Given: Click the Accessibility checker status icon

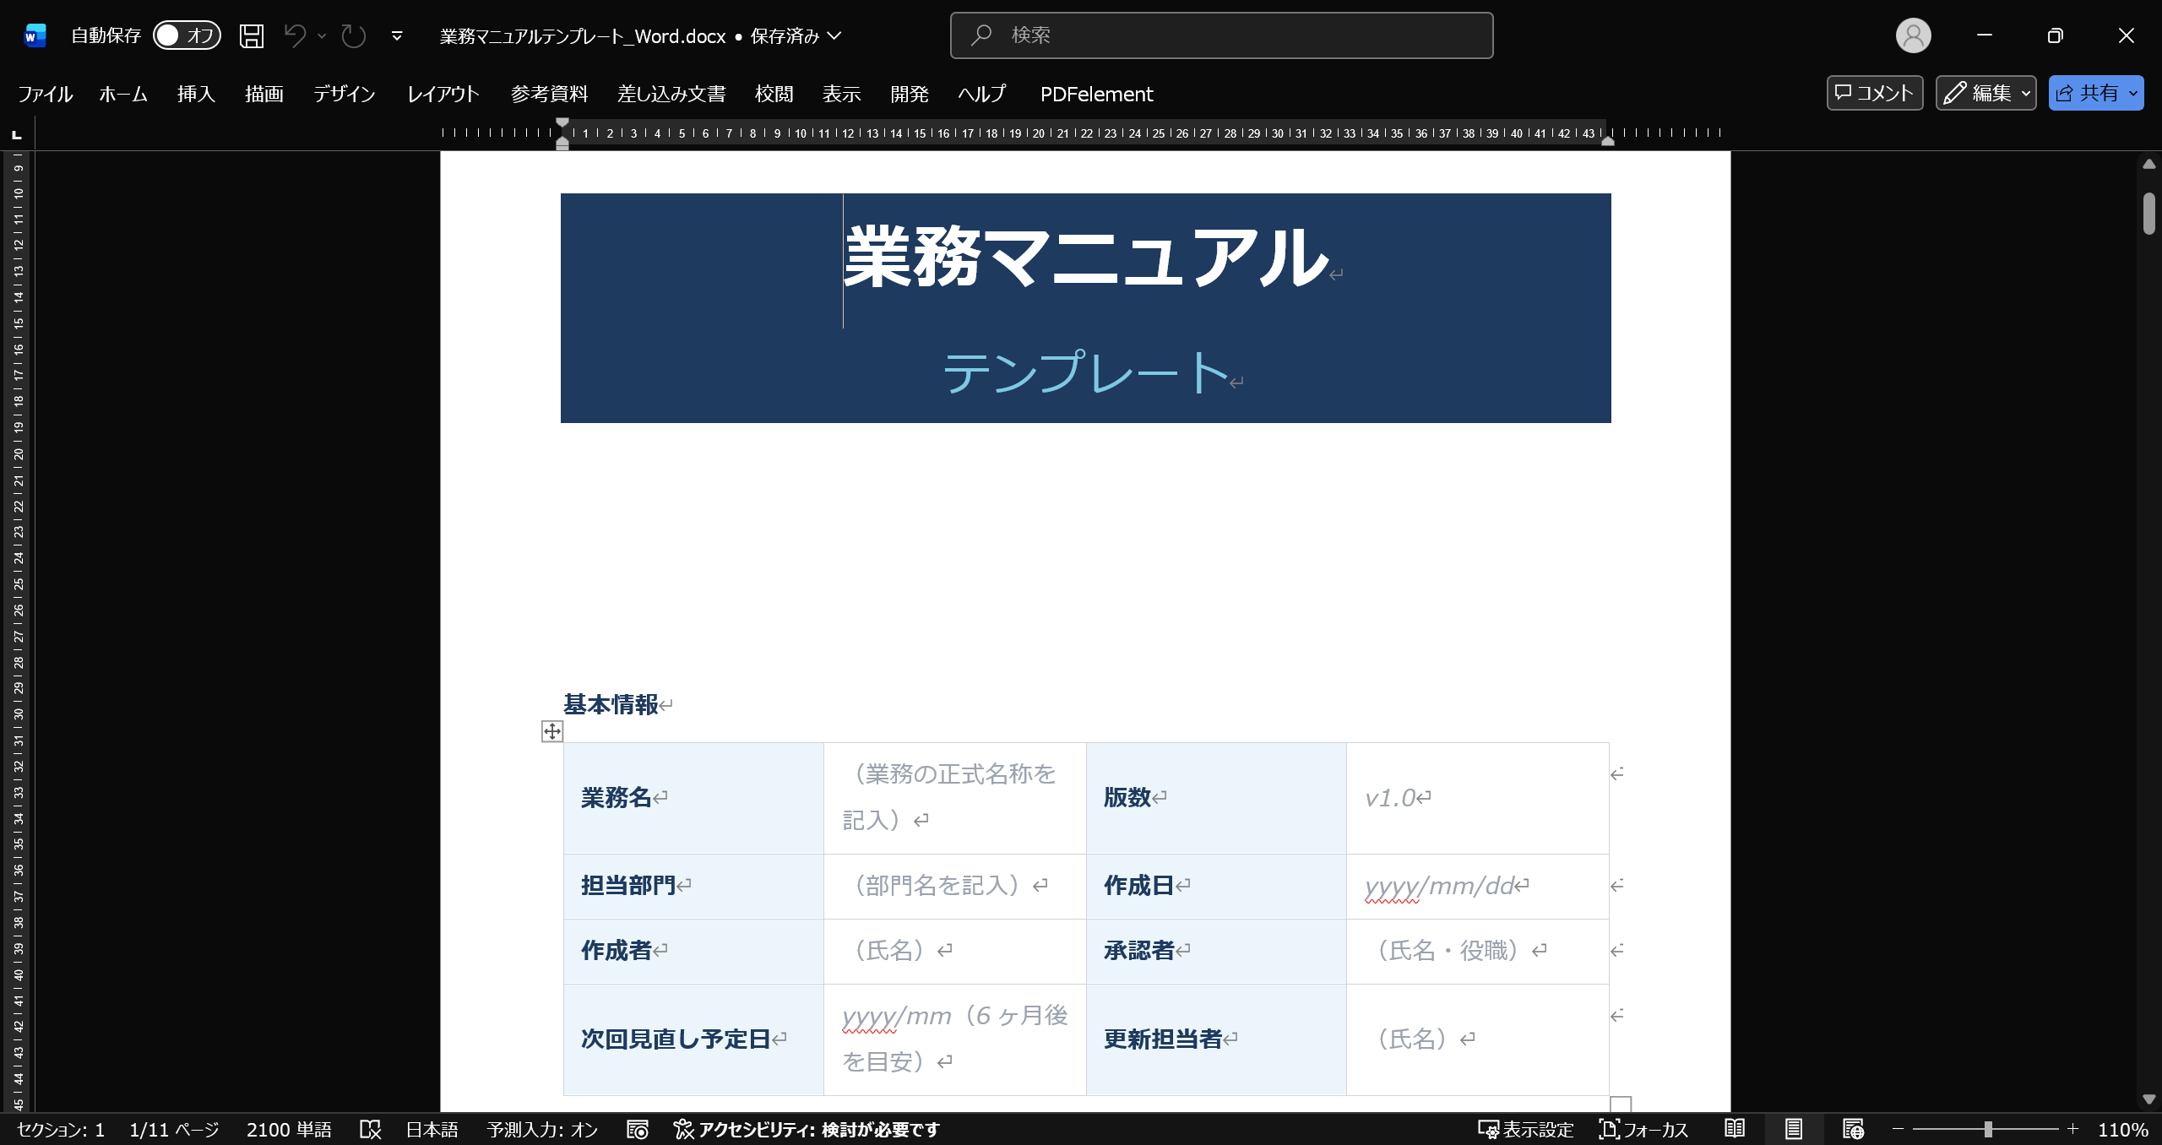Looking at the screenshot, I should click(683, 1129).
